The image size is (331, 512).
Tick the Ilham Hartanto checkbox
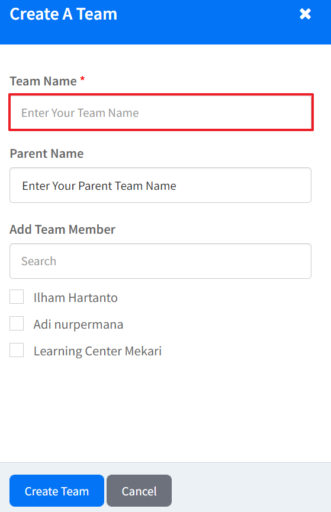pyautogui.click(x=17, y=297)
